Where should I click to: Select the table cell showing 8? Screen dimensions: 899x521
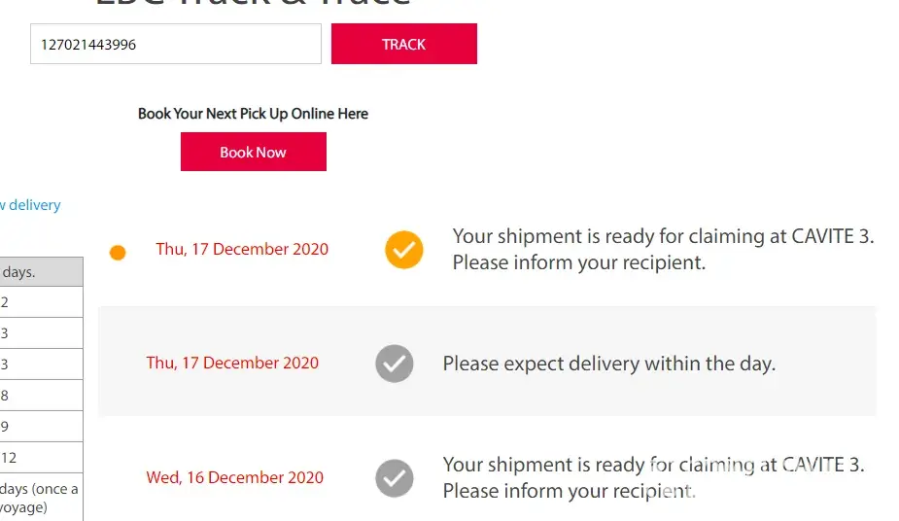41,396
